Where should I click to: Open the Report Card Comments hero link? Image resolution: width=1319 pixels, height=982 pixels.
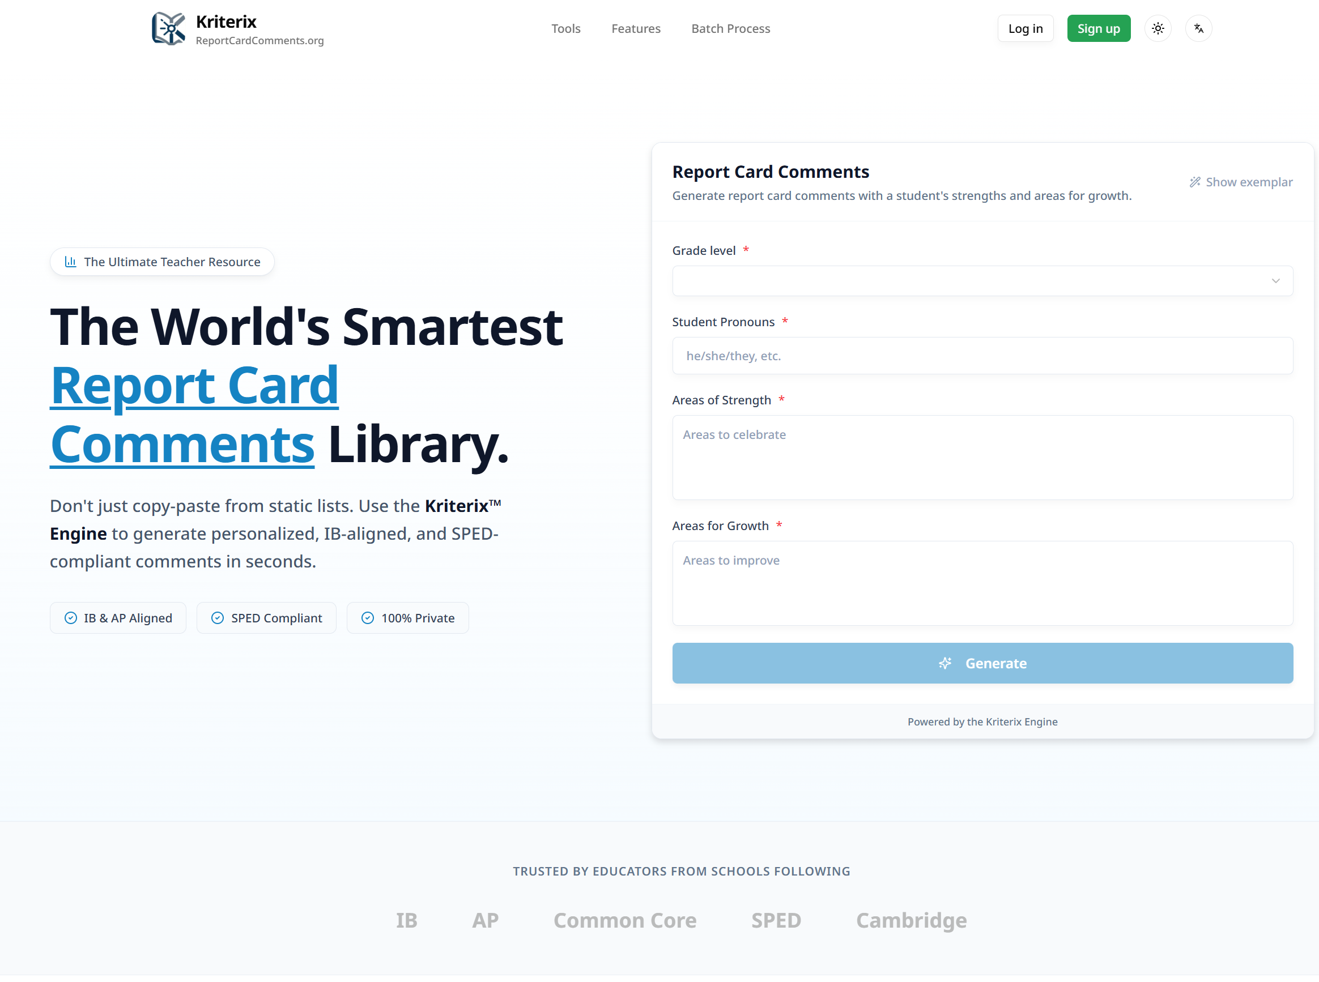pyautogui.click(x=194, y=385)
